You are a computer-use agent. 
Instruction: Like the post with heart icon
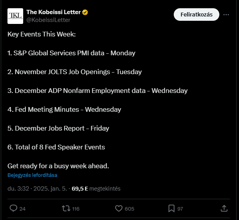pos(119,209)
